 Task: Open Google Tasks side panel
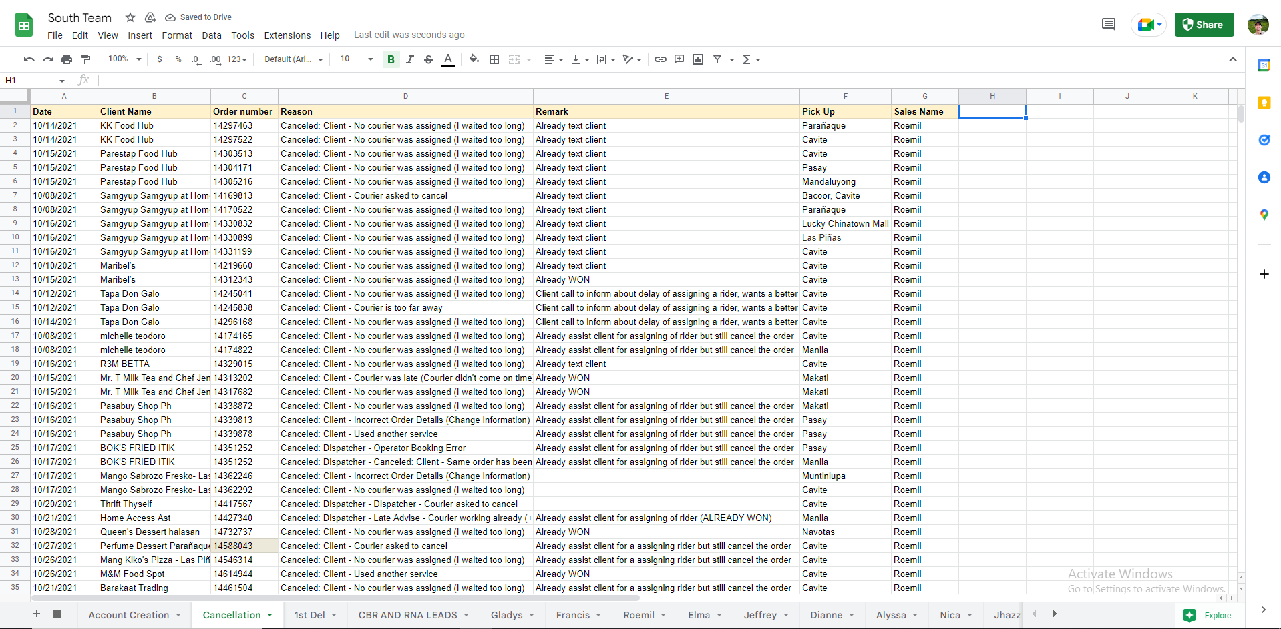(x=1264, y=140)
